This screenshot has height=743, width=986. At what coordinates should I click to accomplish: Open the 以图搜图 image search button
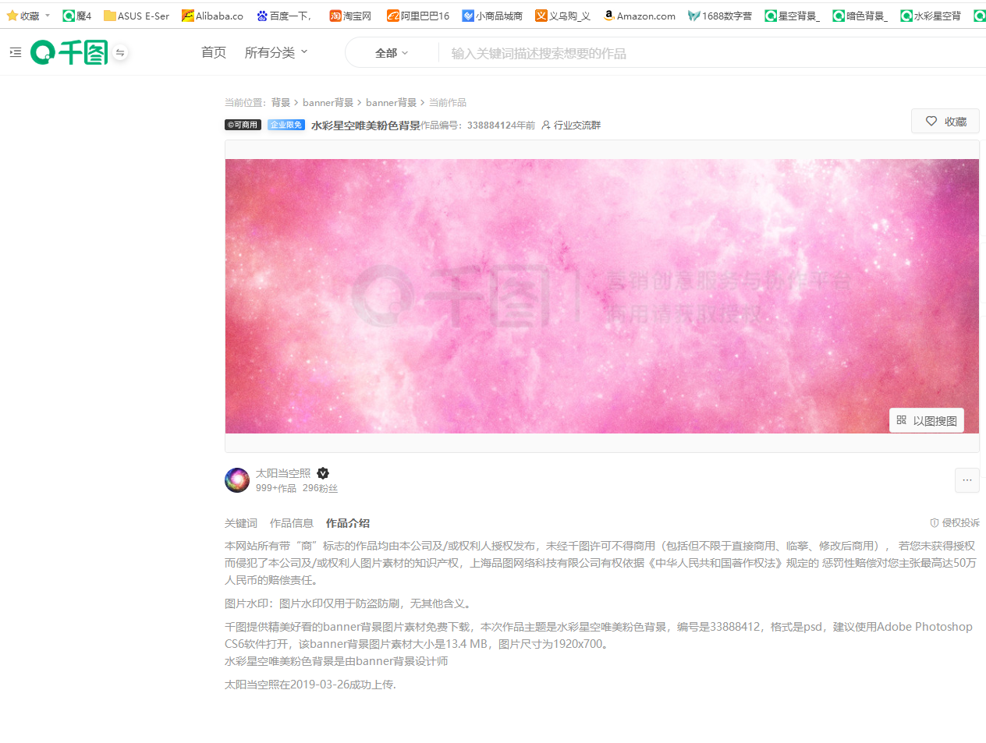tap(927, 420)
